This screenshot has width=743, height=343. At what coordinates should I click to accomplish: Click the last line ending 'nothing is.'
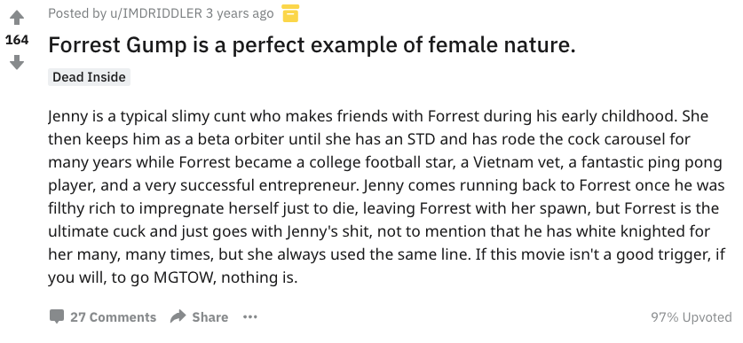[x=172, y=277]
